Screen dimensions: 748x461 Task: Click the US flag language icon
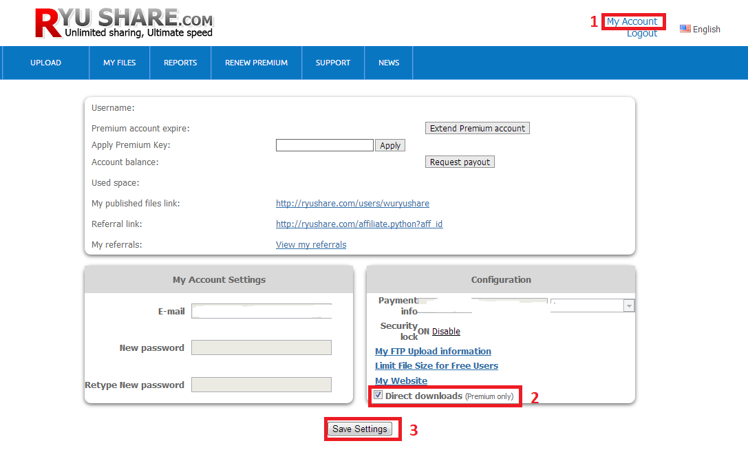[x=685, y=29]
